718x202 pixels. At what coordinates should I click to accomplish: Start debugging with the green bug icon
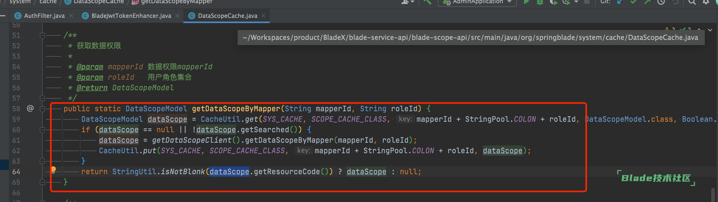[x=540, y=2]
